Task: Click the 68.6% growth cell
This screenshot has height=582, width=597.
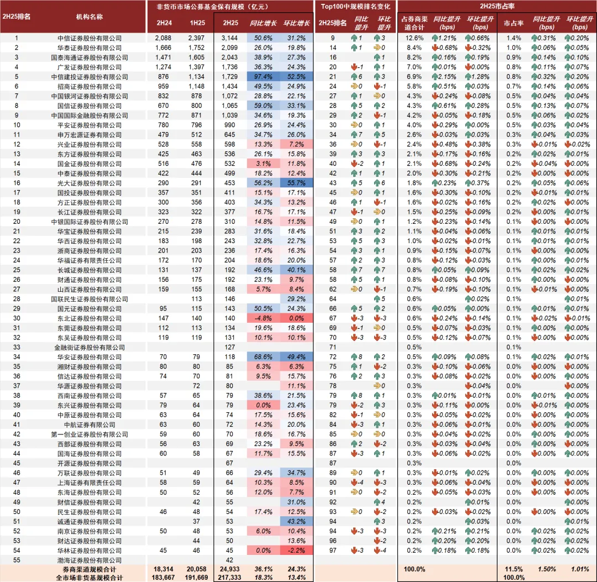Action: tap(263, 357)
